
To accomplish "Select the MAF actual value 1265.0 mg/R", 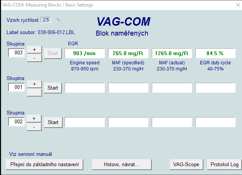I will [172, 53].
